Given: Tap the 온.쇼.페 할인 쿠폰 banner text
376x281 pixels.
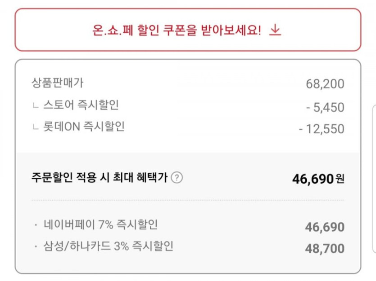Looking at the screenshot, I should click(176, 30).
